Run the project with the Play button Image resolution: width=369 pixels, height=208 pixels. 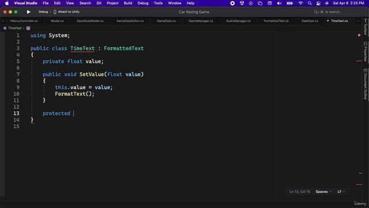[x=28, y=12]
